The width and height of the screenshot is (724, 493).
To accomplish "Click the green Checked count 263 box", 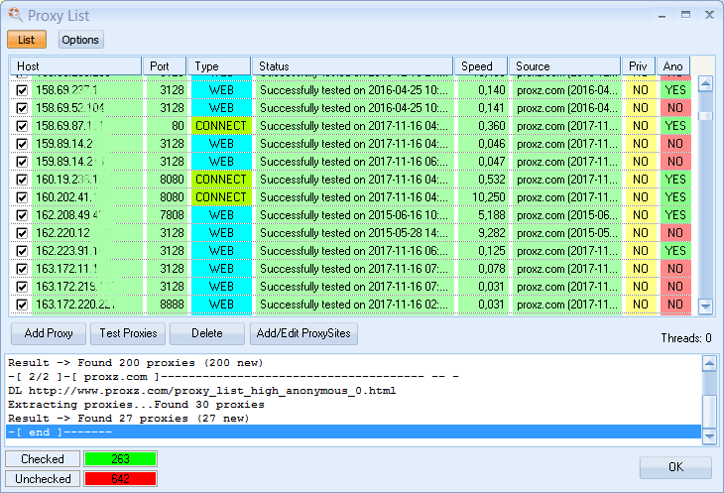I will pyautogui.click(x=120, y=459).
